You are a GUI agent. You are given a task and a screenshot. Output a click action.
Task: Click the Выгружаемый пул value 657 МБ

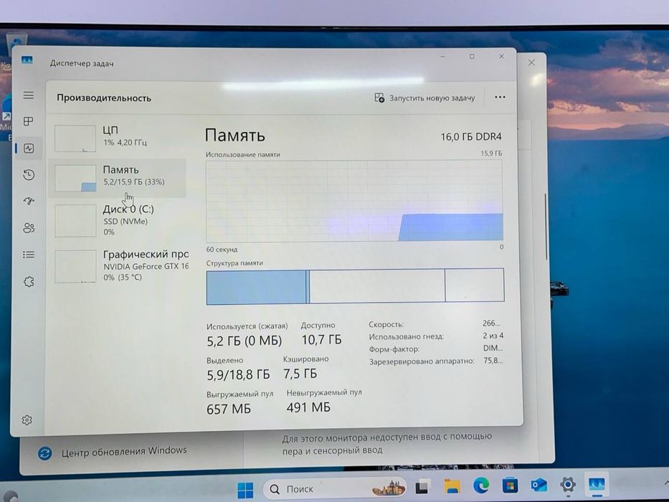(229, 409)
